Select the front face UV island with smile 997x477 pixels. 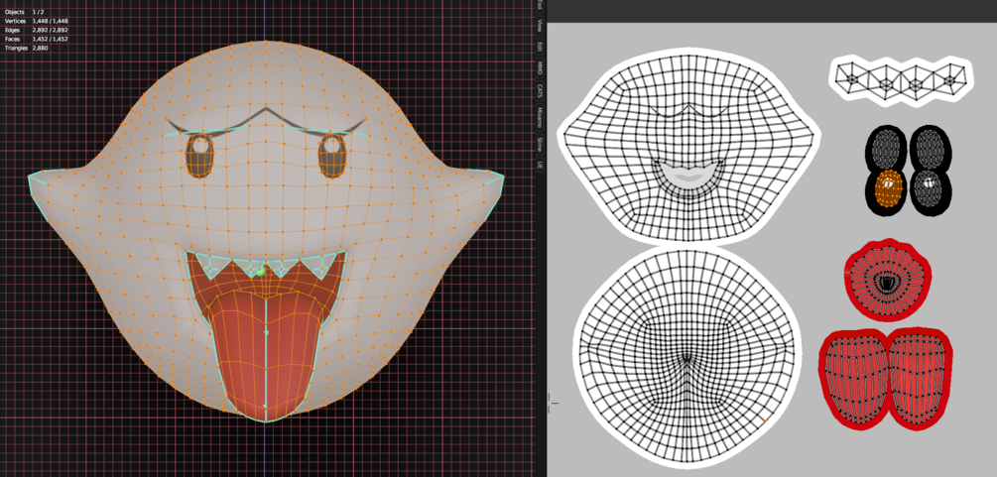click(x=688, y=147)
